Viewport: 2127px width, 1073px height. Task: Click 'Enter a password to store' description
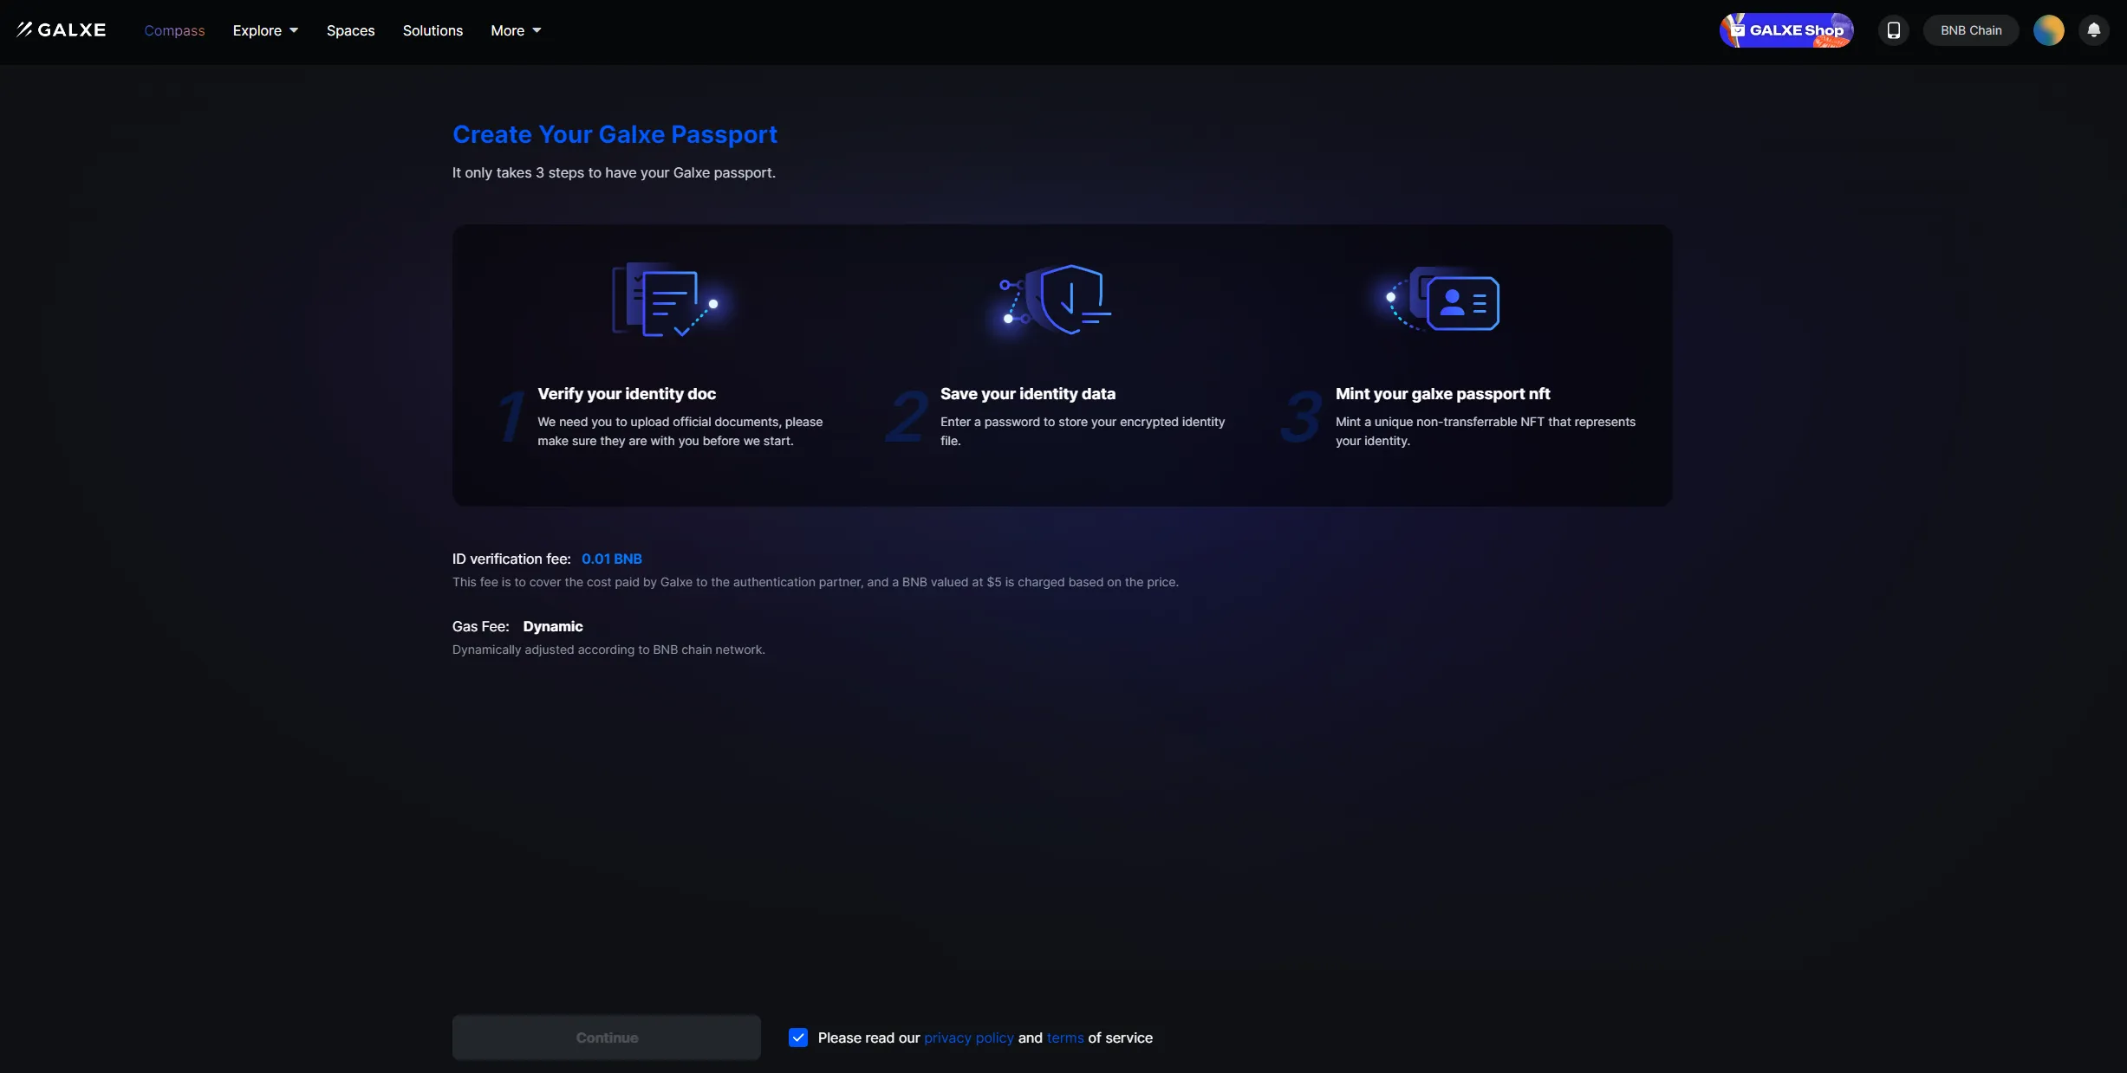[x=1083, y=431]
